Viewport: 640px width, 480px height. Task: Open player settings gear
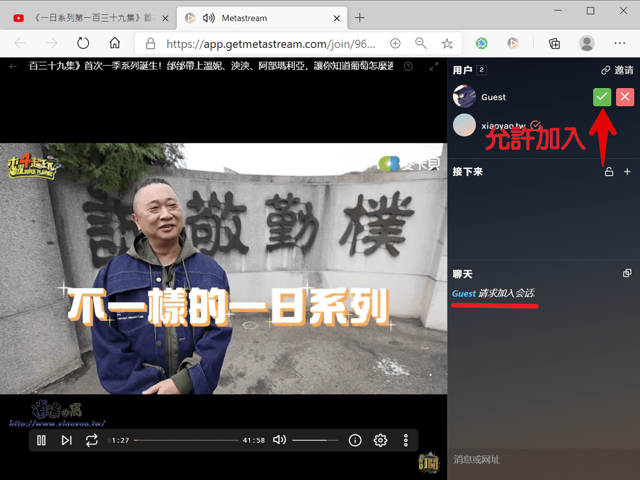point(381,441)
